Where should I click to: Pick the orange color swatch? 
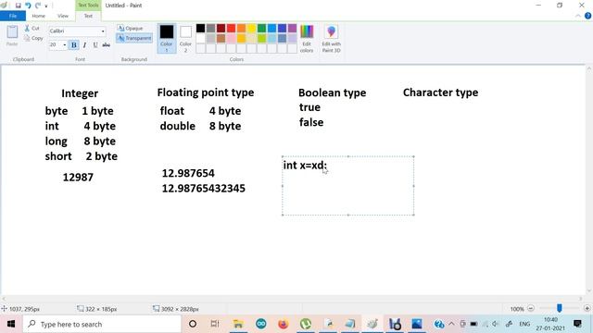tap(241, 28)
